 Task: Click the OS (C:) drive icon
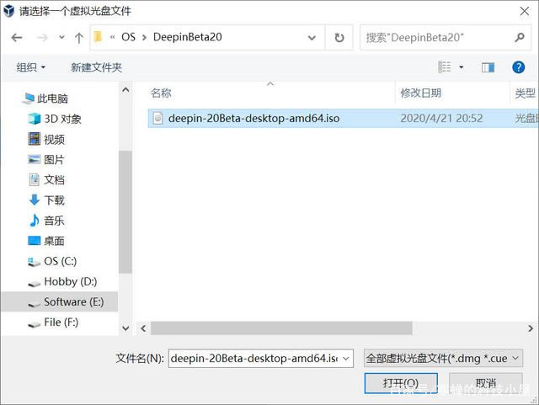(x=34, y=262)
